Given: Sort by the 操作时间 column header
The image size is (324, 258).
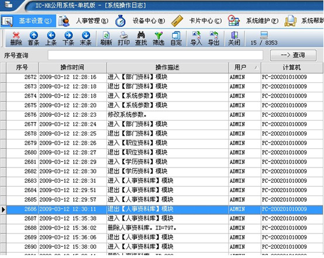Looking at the screenshot, I should [x=73, y=68].
